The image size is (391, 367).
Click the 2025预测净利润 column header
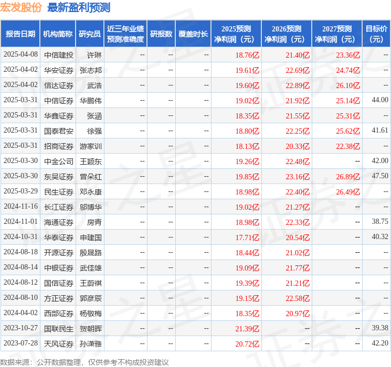pyautogui.click(x=236, y=34)
